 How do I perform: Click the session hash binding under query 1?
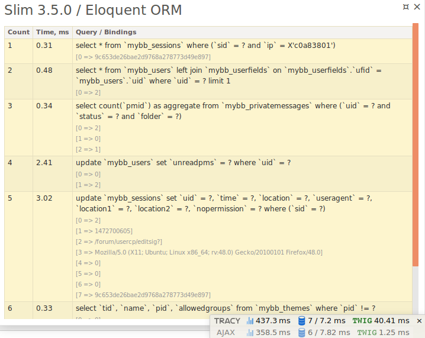click(x=143, y=57)
